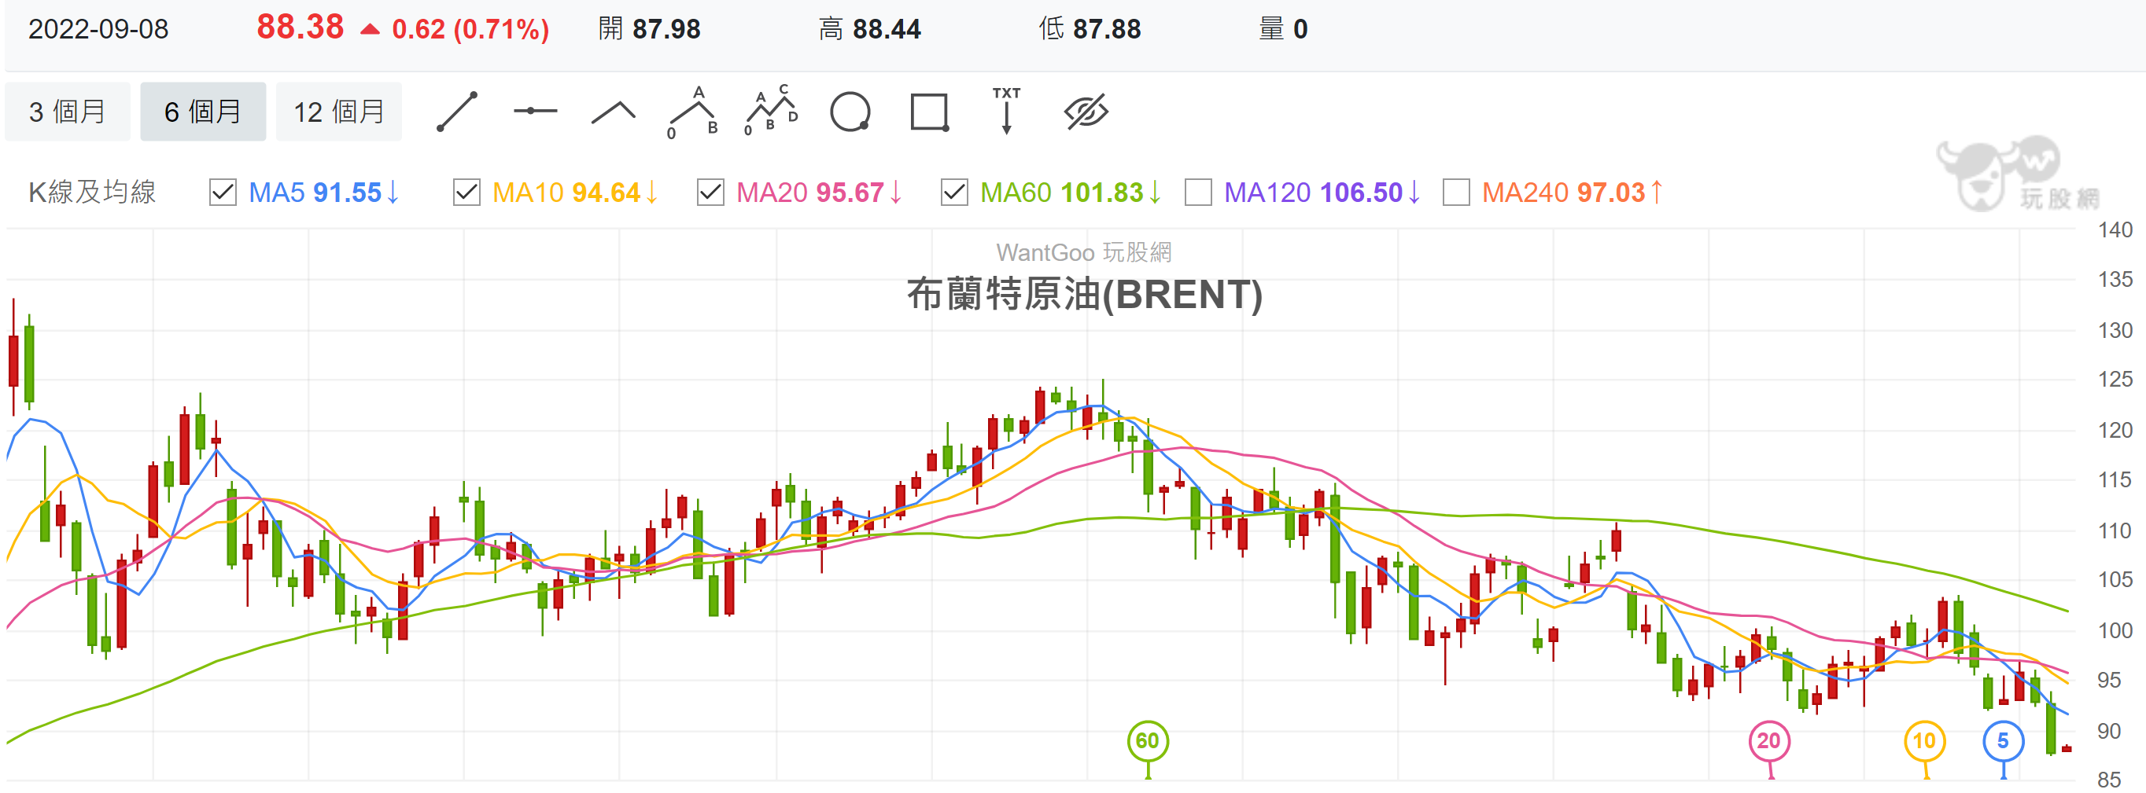
Task: Click the blue 5 MA marker on chart
Action: click(2003, 740)
